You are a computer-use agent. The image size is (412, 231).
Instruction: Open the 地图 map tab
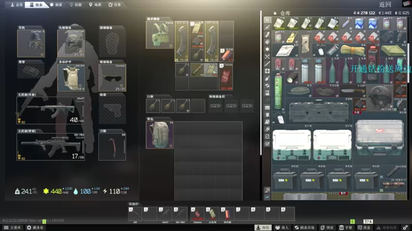(x=95, y=5)
